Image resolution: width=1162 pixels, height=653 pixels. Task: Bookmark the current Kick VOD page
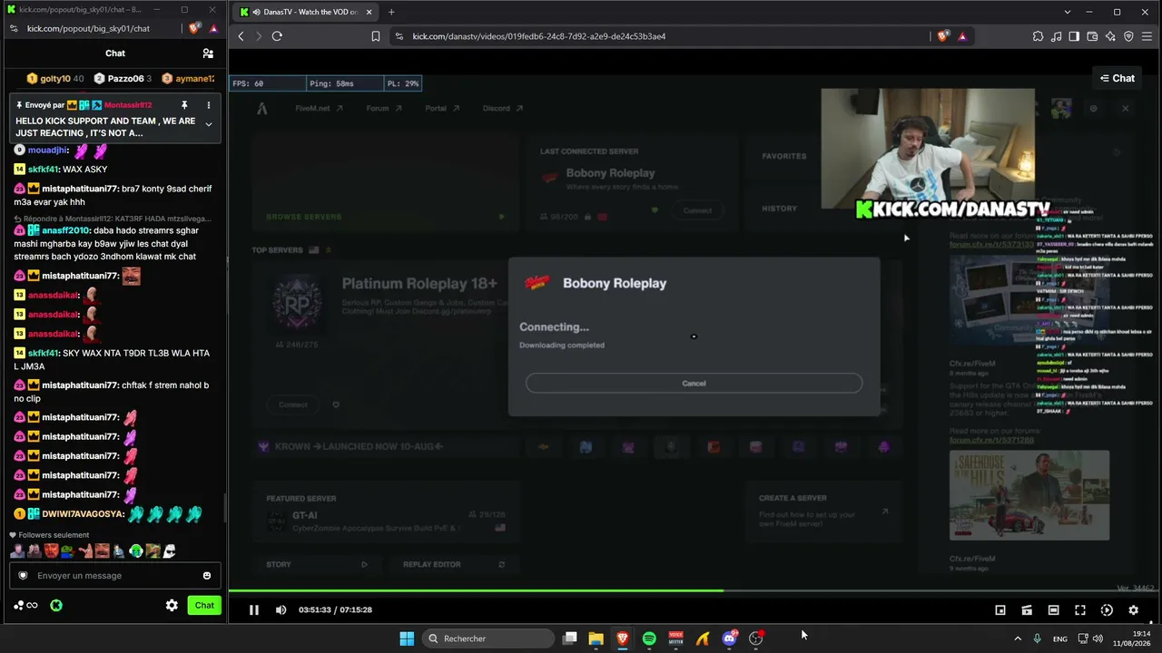click(376, 36)
